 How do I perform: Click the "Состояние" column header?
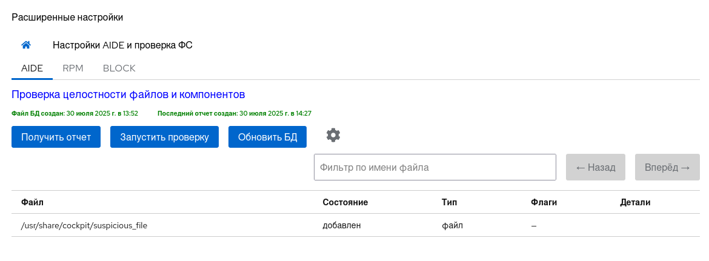(345, 202)
